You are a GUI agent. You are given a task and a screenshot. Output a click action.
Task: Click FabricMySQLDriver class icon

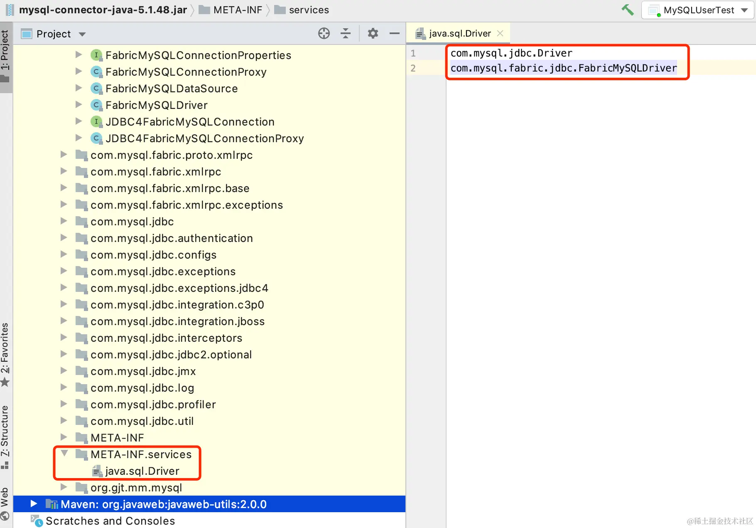click(96, 105)
